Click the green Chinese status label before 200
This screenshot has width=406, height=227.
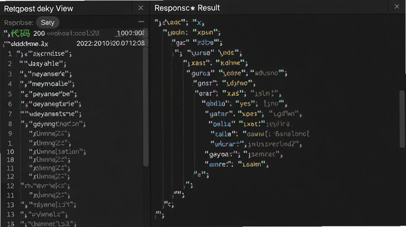click(20, 33)
